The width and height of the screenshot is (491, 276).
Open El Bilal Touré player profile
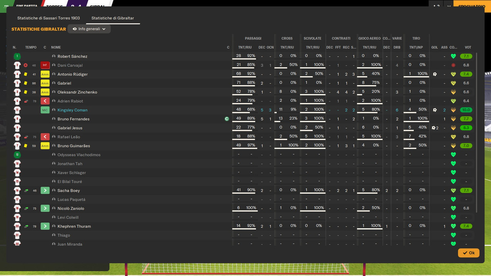pyautogui.click(x=70, y=182)
